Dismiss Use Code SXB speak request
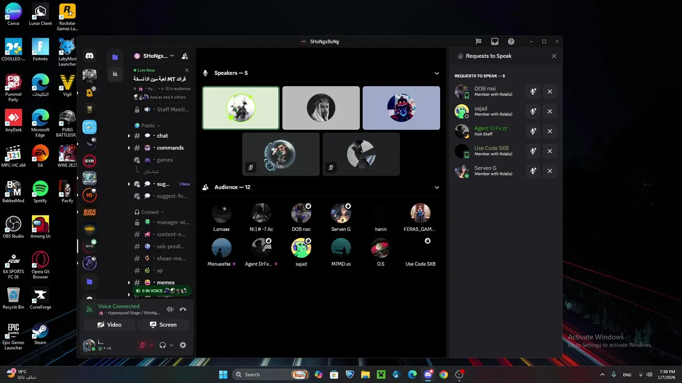This screenshot has width=682, height=383. [x=550, y=151]
